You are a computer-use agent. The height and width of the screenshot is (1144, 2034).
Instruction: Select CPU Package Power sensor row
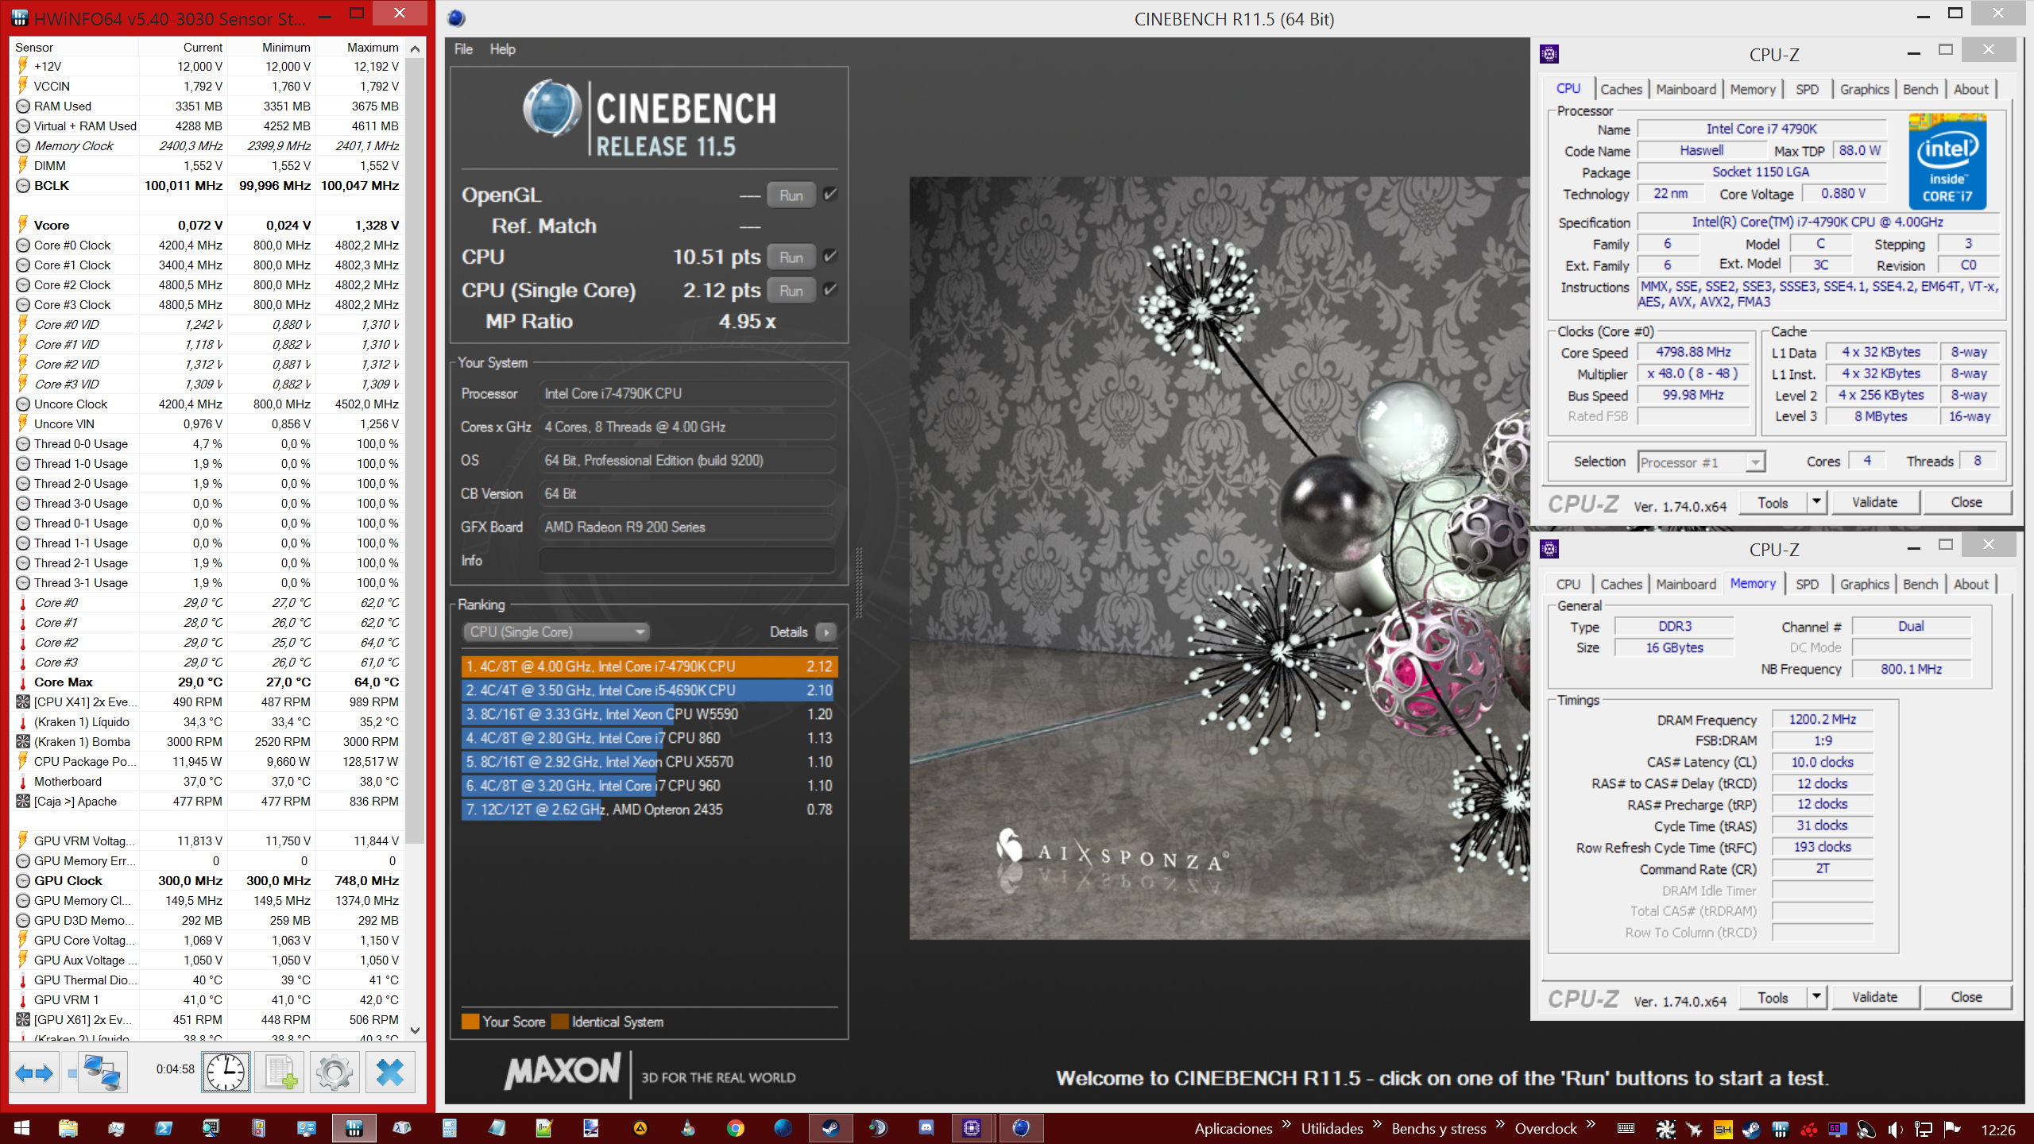(208, 762)
